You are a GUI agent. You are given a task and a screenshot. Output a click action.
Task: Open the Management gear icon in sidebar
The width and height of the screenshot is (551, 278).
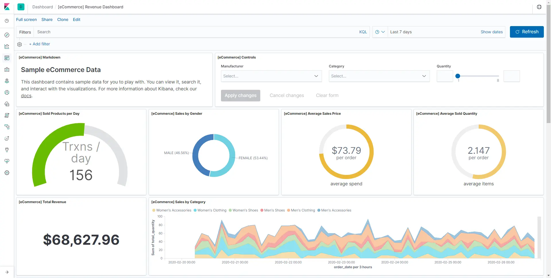click(7, 173)
